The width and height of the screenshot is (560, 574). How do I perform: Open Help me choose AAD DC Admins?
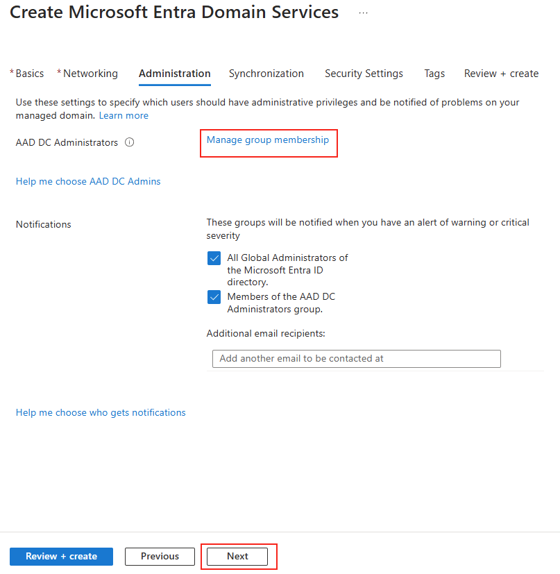click(x=88, y=181)
